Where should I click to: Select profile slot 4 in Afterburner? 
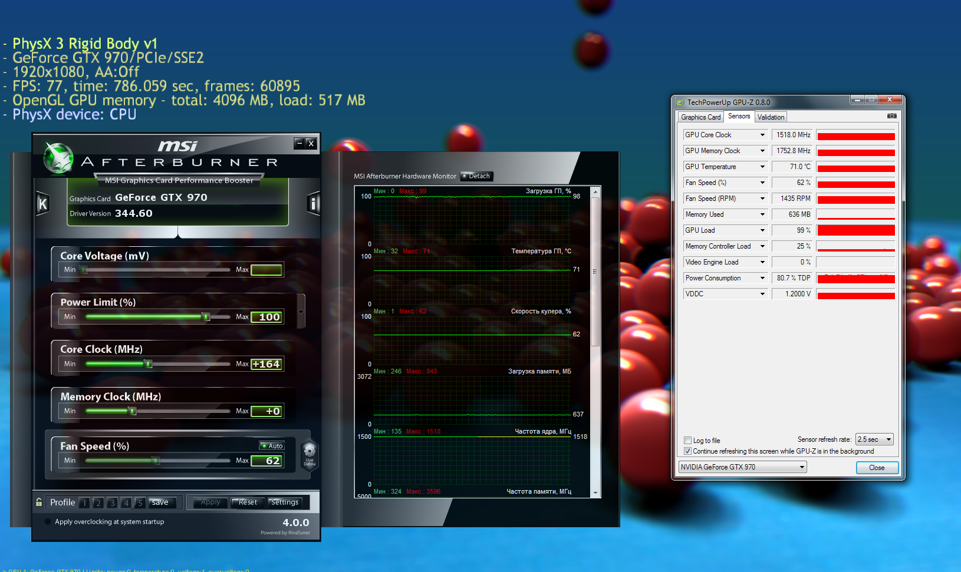coord(126,502)
